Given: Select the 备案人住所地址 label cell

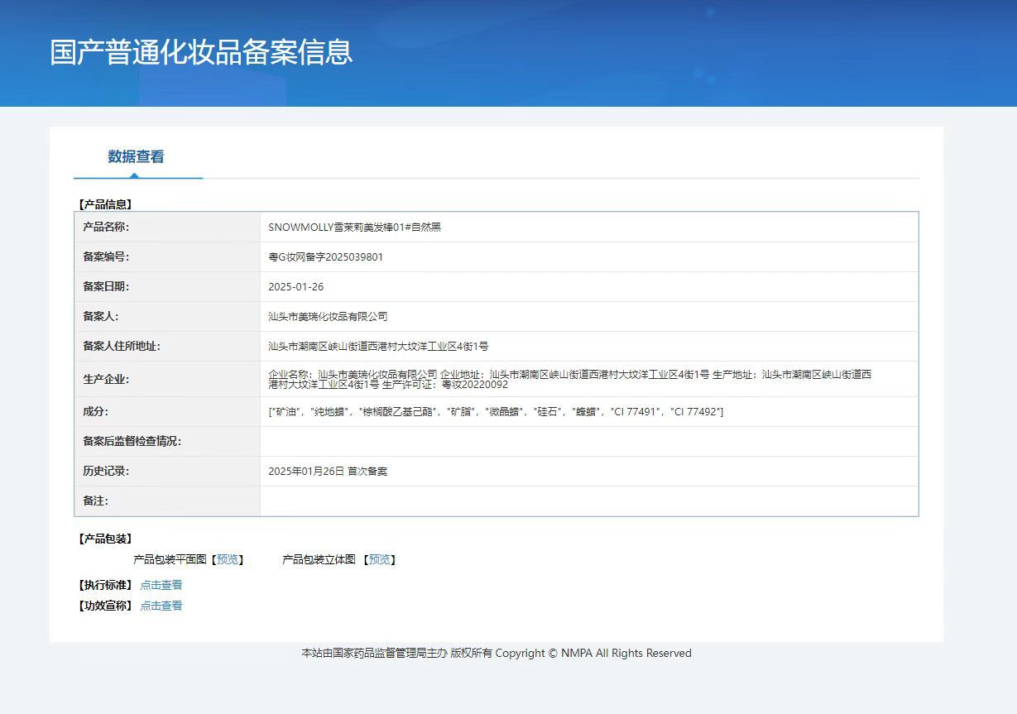Looking at the screenshot, I should tap(167, 346).
